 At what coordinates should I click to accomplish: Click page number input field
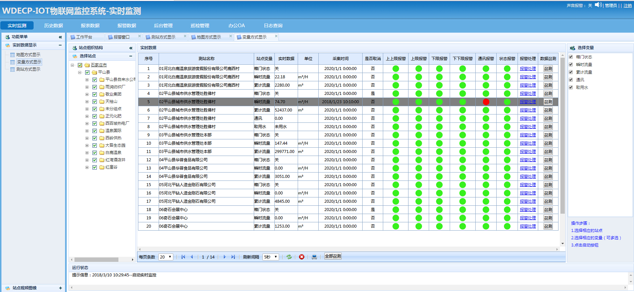[203, 257]
